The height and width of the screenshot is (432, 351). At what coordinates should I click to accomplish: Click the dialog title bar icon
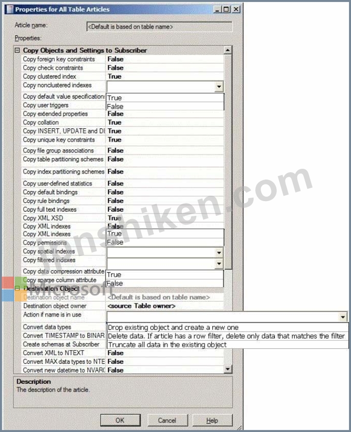pyautogui.click(x=10, y=9)
